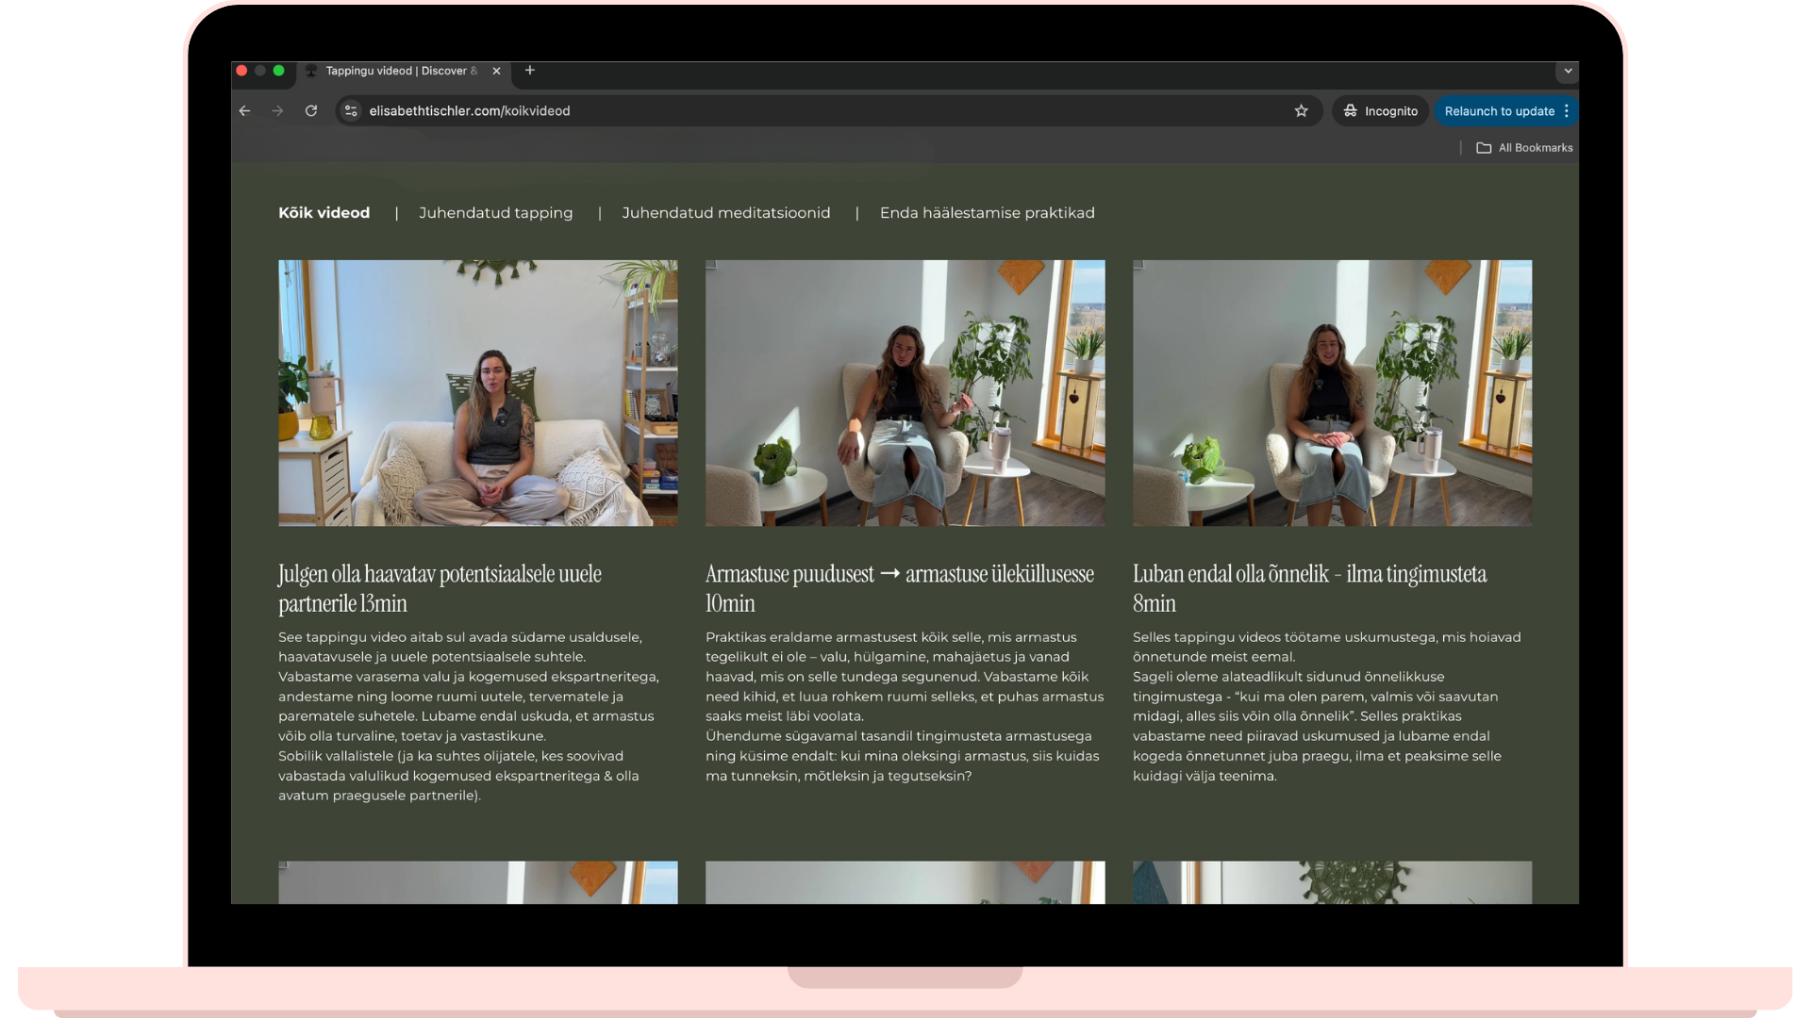Click the Relaunch to update button

tap(1499, 111)
